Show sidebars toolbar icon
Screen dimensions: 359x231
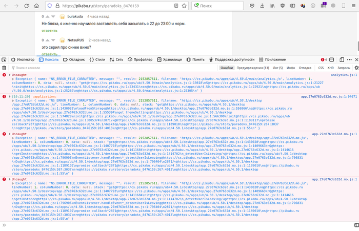coord(293,6)
